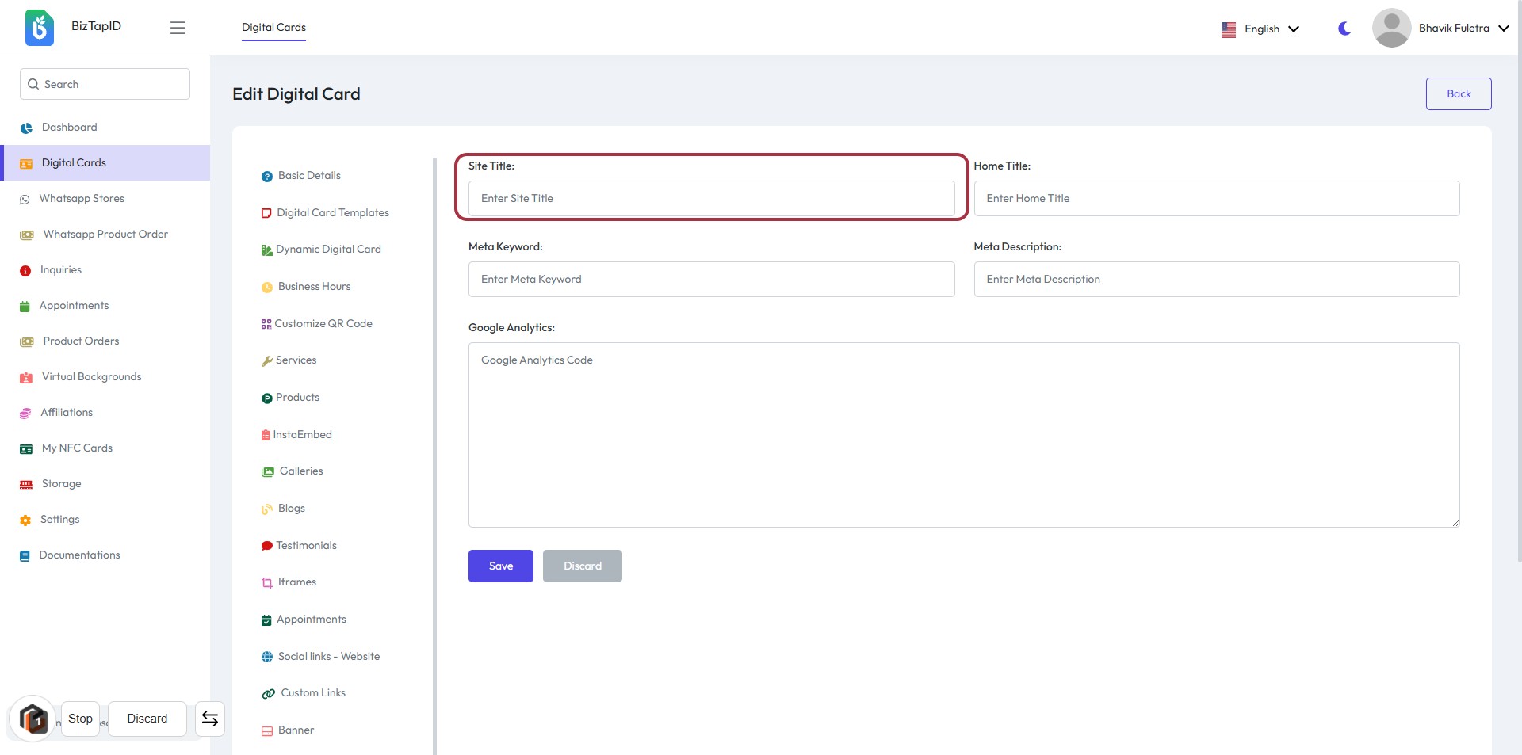Image resolution: width=1522 pixels, height=755 pixels.
Task: Click the Testimonials speech bubble icon
Action: (x=266, y=546)
